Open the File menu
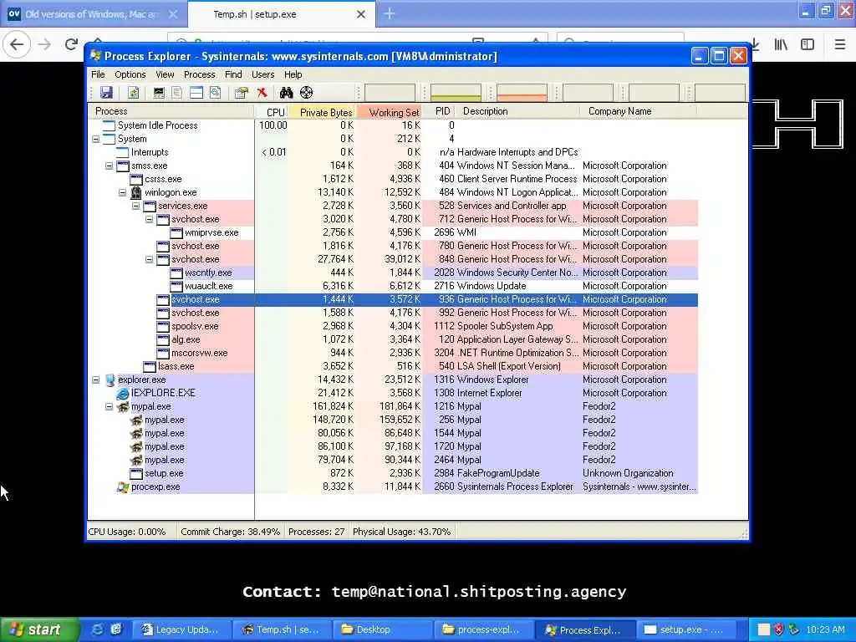 click(99, 74)
